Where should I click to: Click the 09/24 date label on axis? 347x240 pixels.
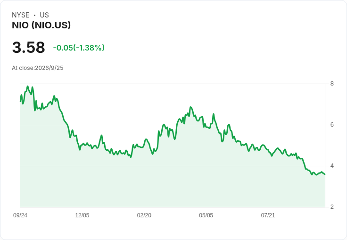pyautogui.click(x=20, y=215)
